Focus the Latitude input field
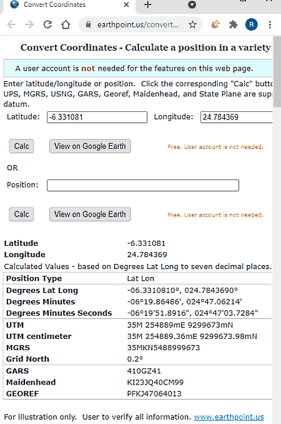 [97, 117]
